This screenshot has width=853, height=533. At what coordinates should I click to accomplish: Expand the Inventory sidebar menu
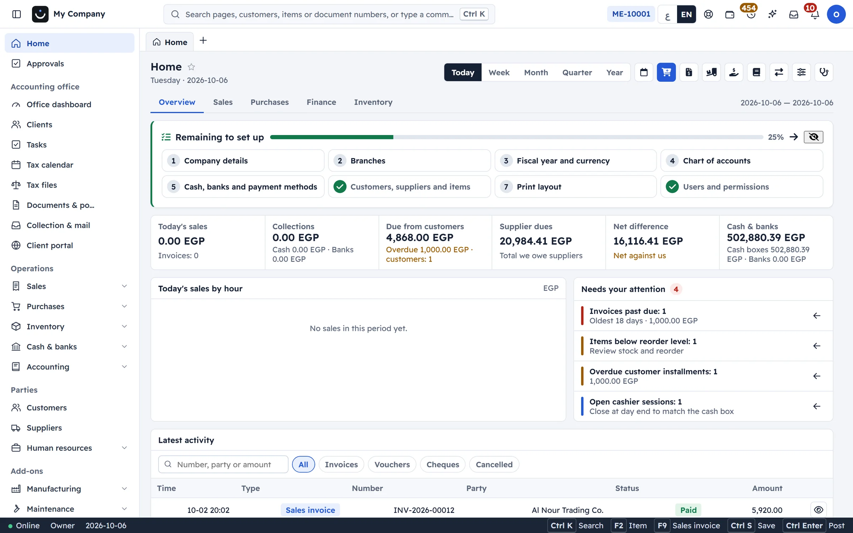(x=70, y=327)
